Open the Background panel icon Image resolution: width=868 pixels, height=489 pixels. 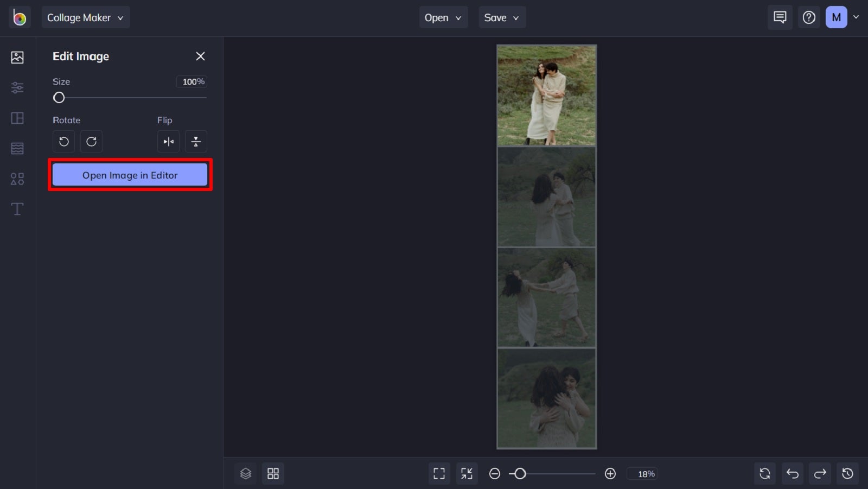point(17,148)
